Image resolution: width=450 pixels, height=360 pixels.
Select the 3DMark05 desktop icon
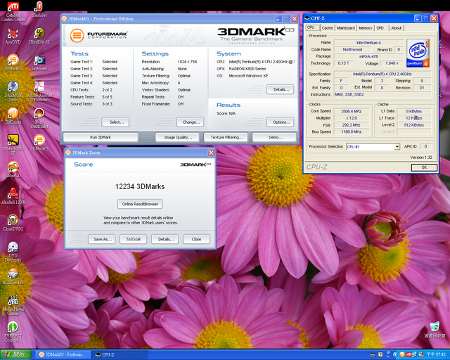coord(13,63)
